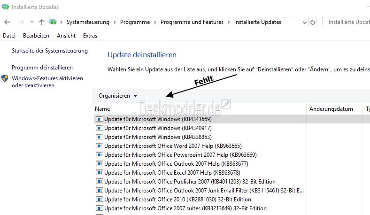Select update KB4343669 row
370x215 pixels.
pyautogui.click(x=232, y=119)
